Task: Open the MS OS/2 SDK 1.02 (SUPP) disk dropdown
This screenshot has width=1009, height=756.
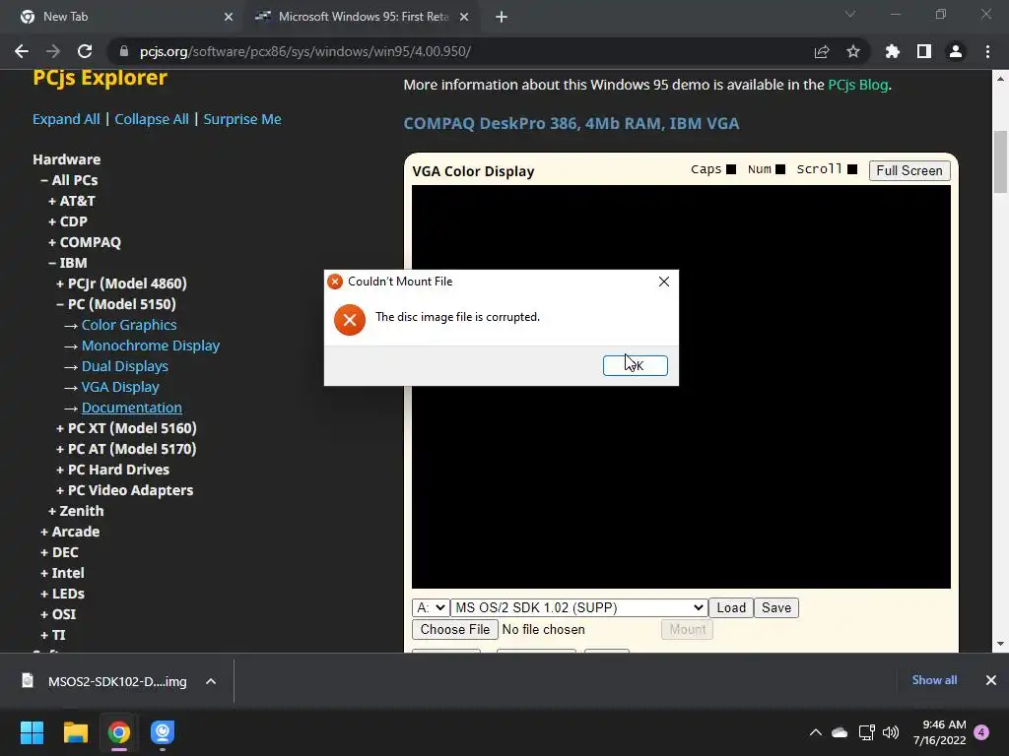Action: 579,607
